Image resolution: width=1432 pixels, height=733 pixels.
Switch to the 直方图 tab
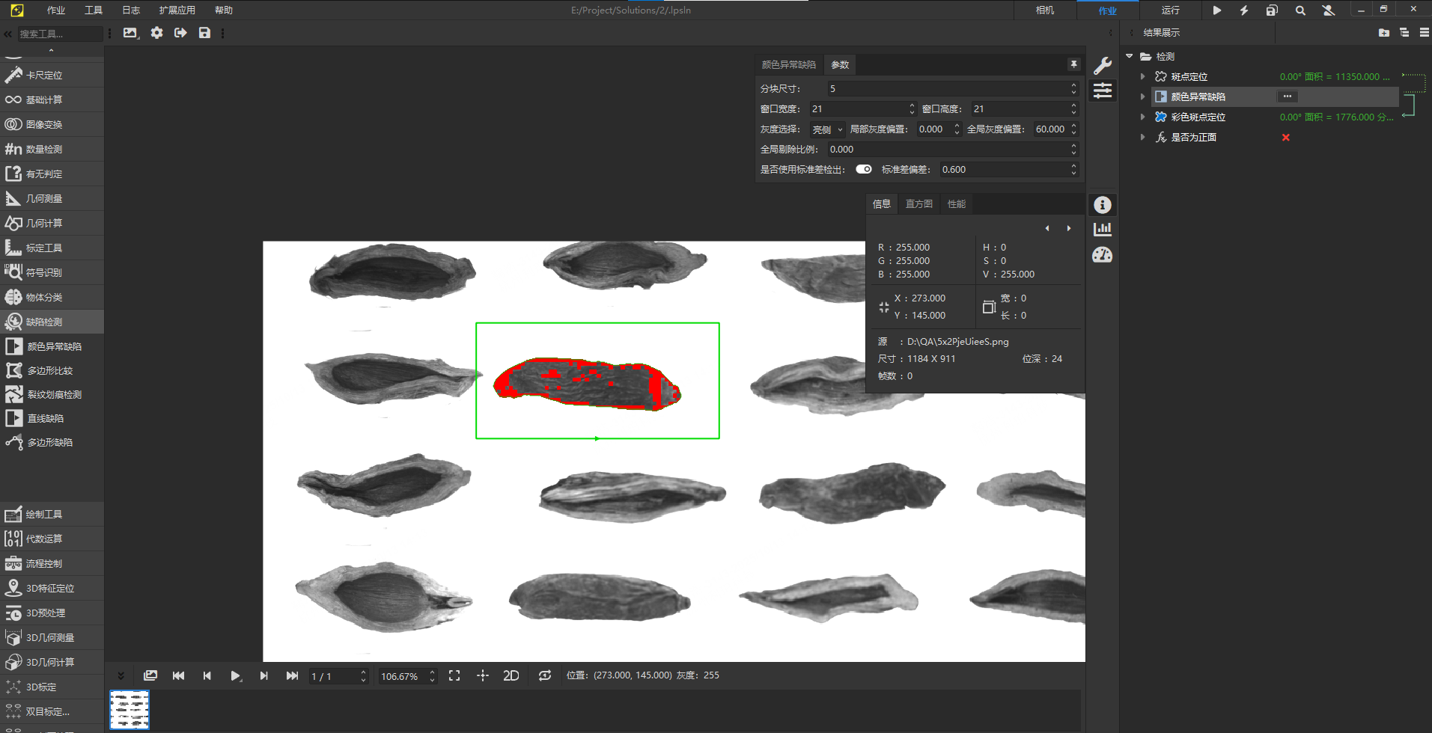click(918, 203)
